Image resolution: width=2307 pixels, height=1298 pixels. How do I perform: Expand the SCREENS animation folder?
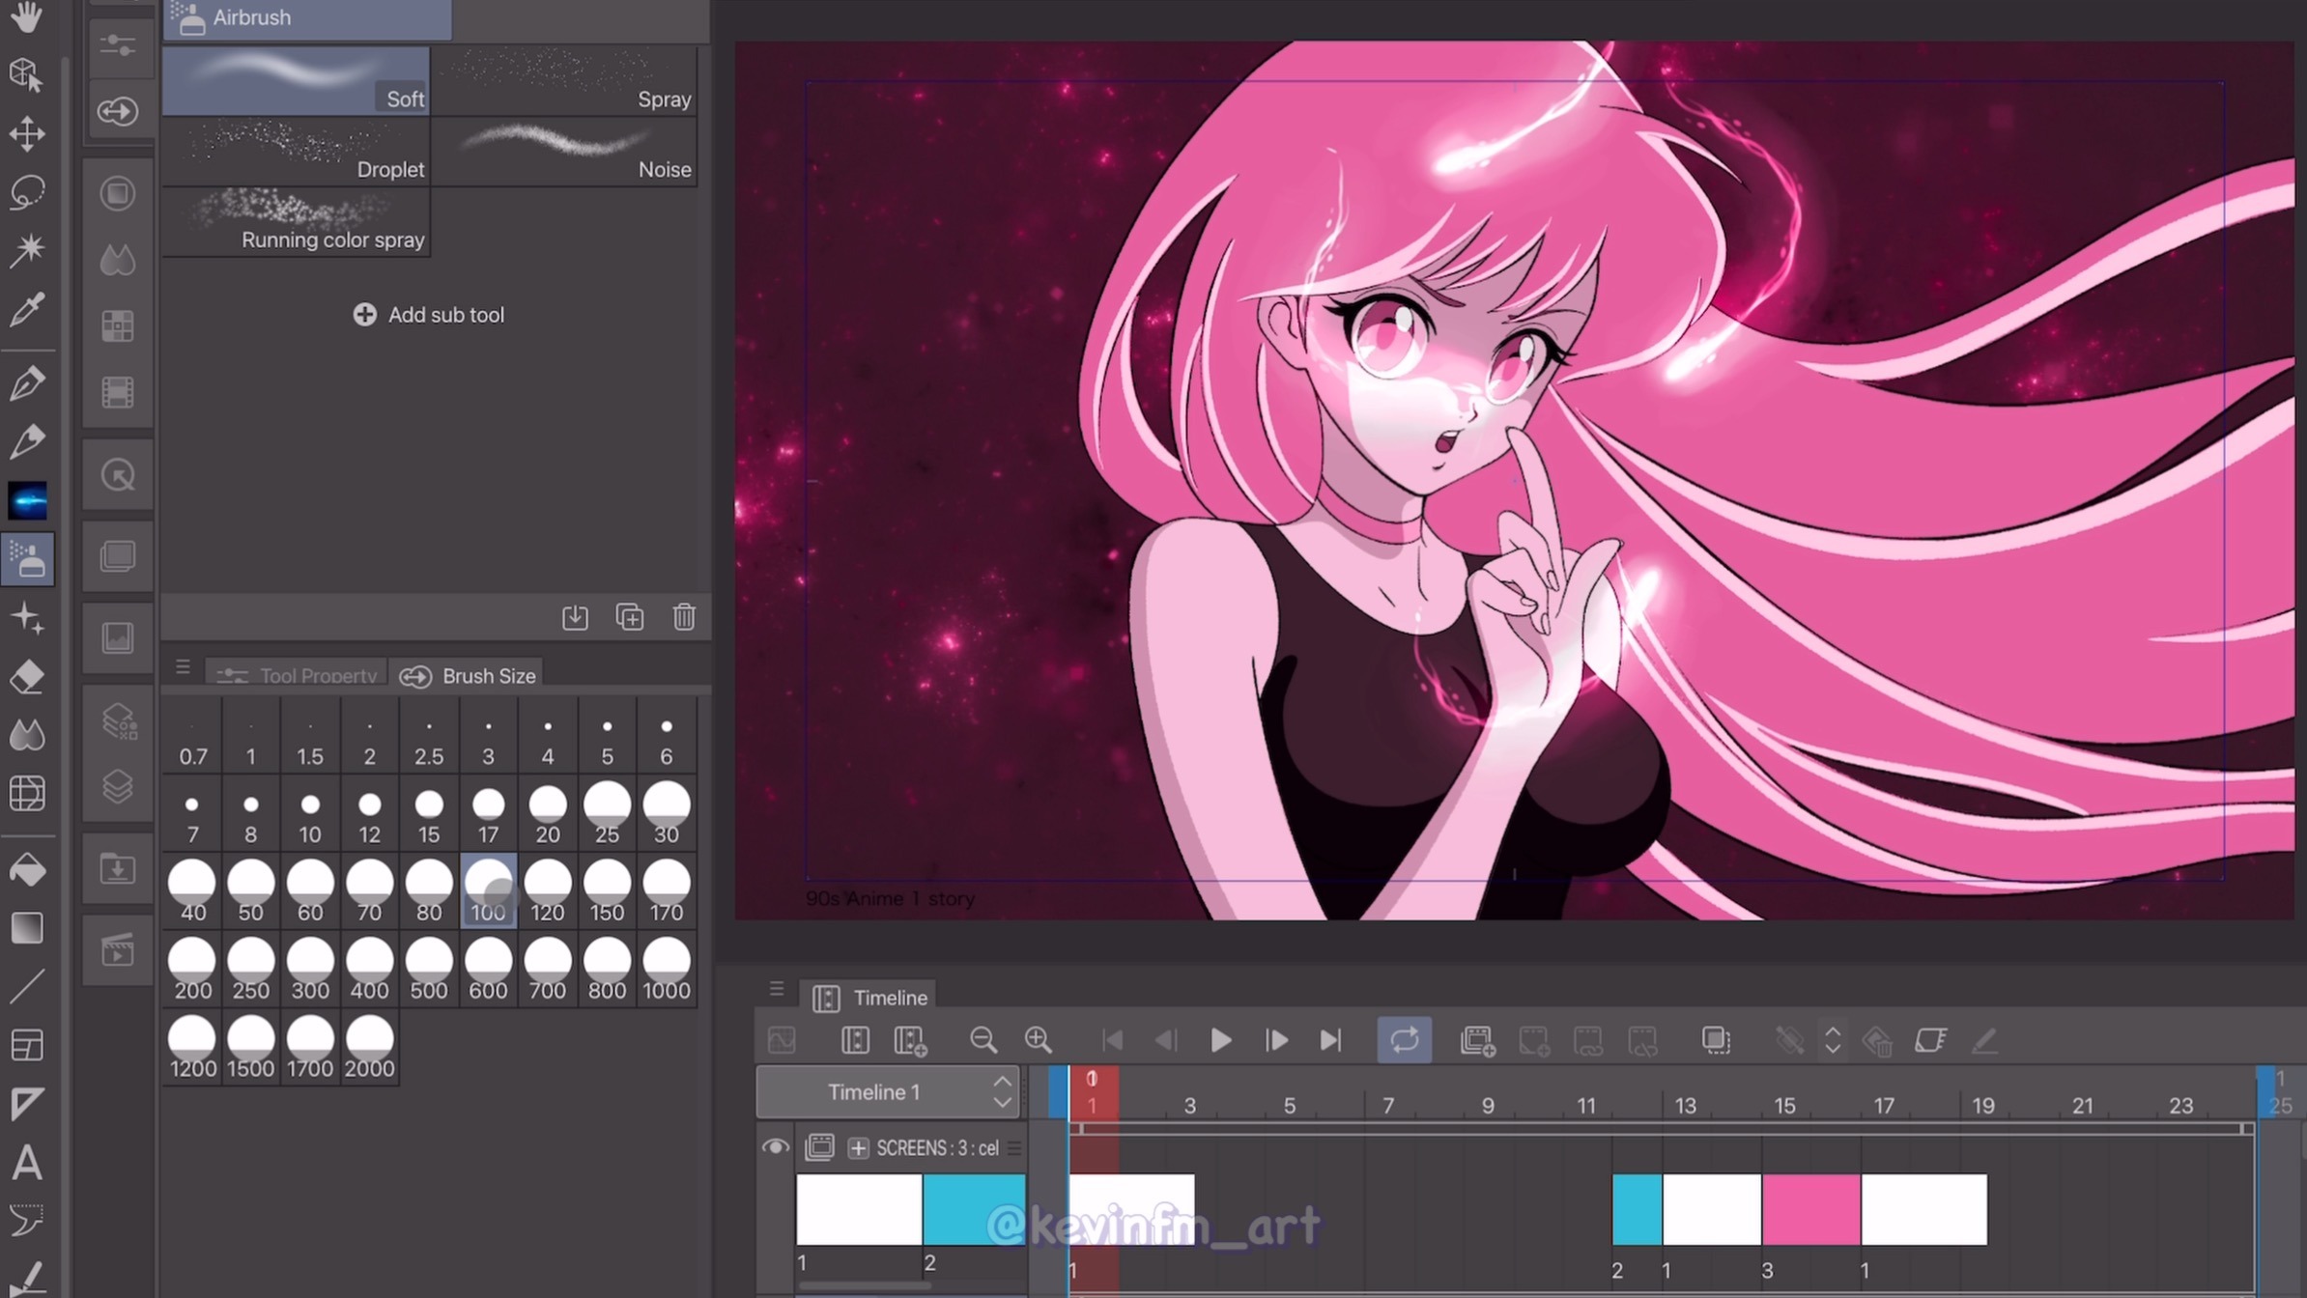pyautogui.click(x=858, y=1147)
